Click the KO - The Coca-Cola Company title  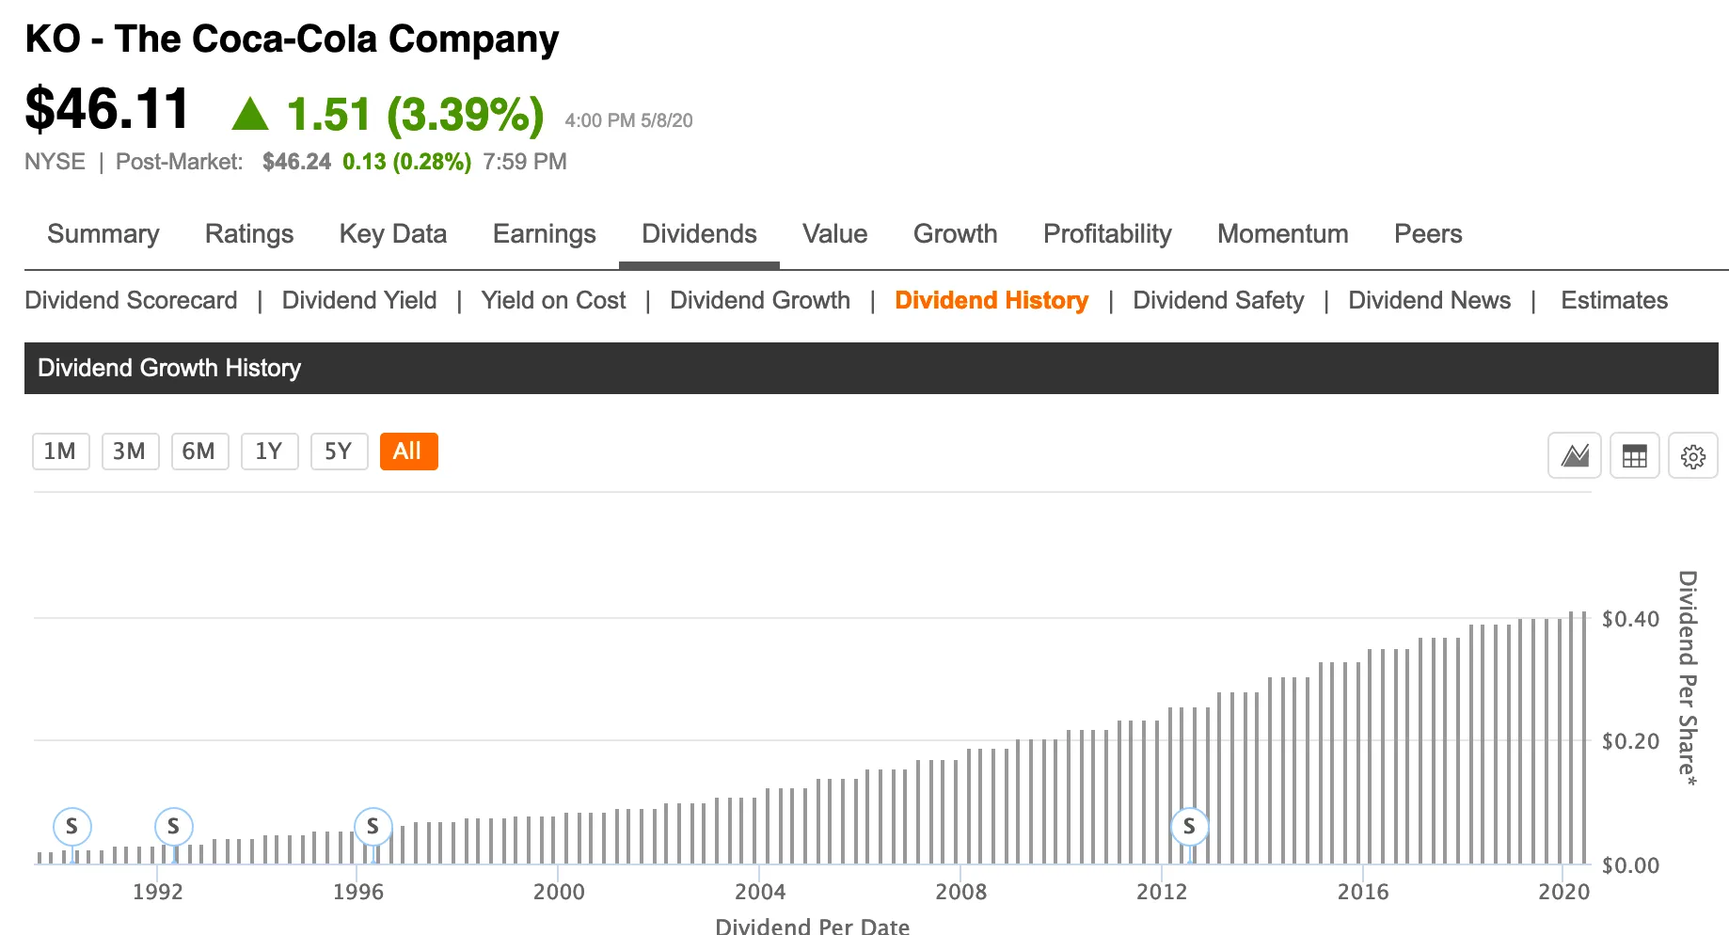point(292,39)
